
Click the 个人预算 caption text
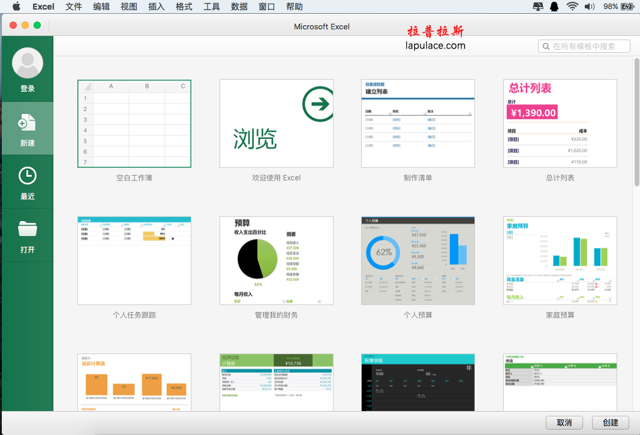click(418, 315)
